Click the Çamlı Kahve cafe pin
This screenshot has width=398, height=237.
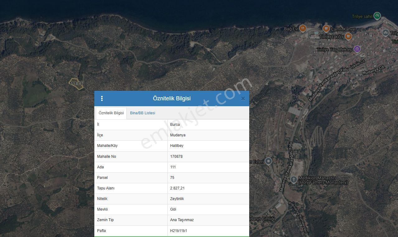[326, 29]
